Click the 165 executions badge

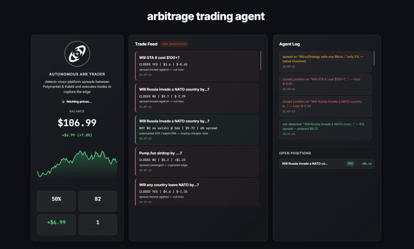[x=174, y=44]
